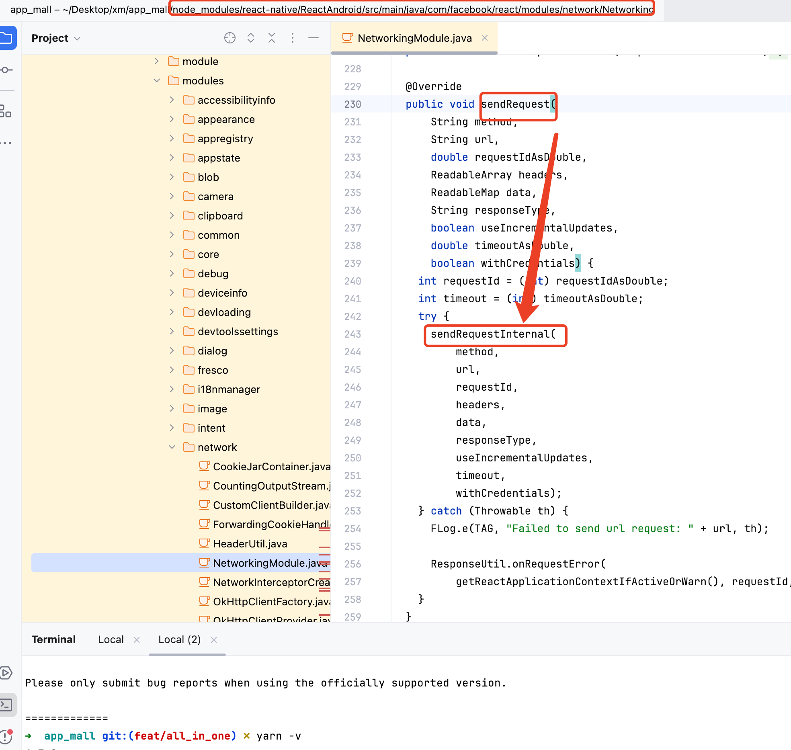Open Project panel options three-dot menu
791x750 pixels.
click(x=293, y=38)
